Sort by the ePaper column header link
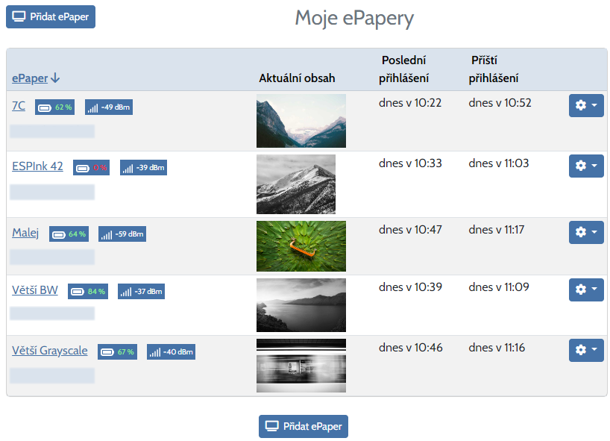 [x=30, y=78]
